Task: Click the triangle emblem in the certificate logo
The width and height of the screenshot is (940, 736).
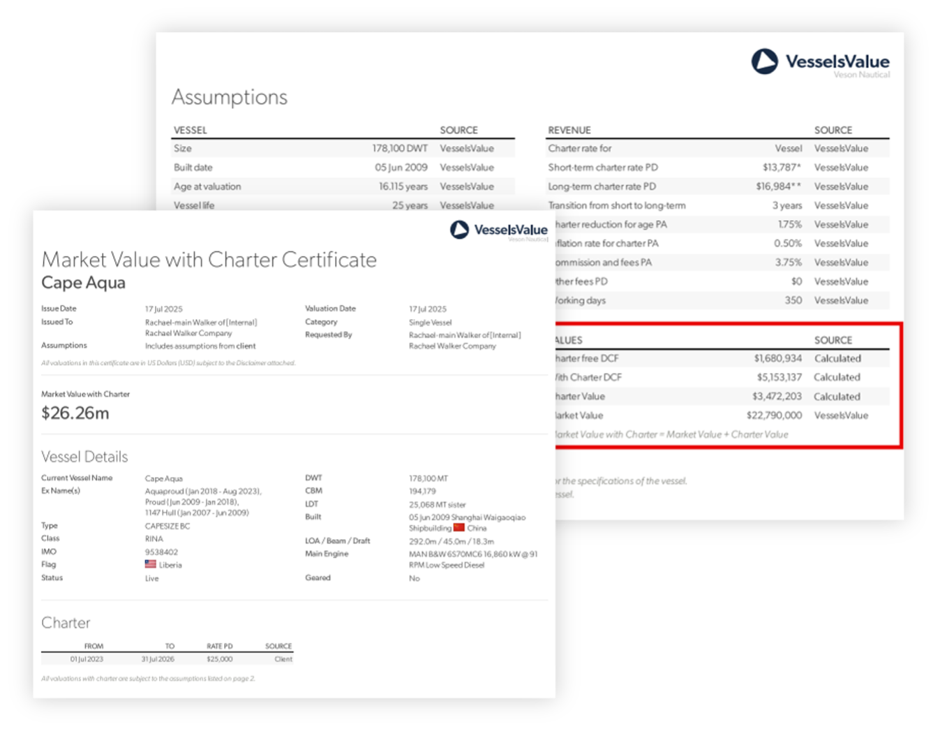Action: [460, 229]
